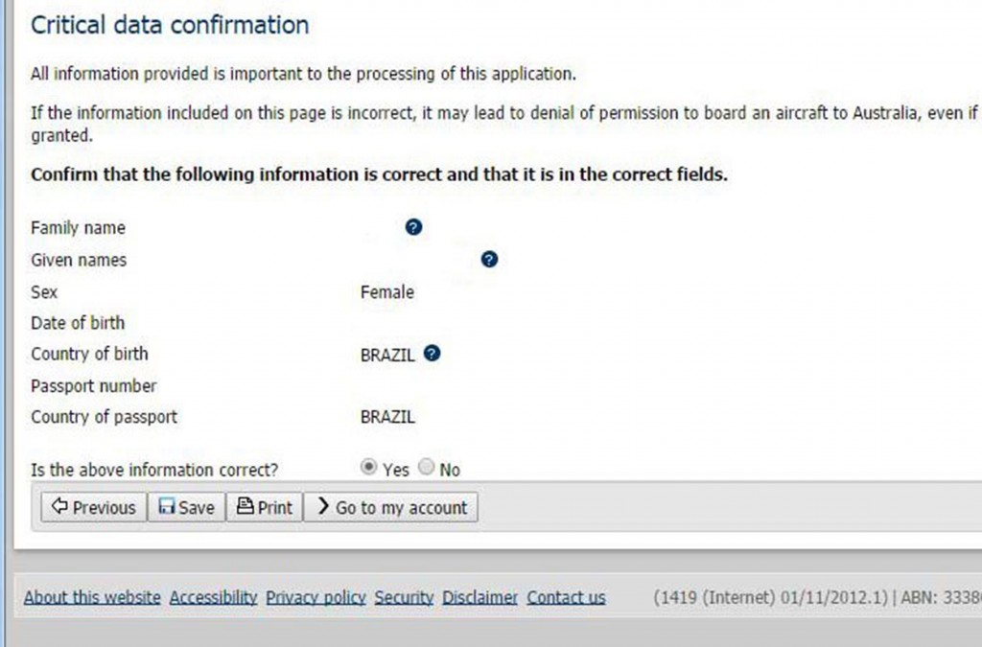Screen dimensions: 982x647
Task: Click the help icon after BRAZIL country of birth
Action: click(432, 354)
